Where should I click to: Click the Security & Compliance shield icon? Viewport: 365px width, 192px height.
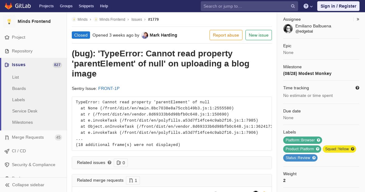point(7,165)
